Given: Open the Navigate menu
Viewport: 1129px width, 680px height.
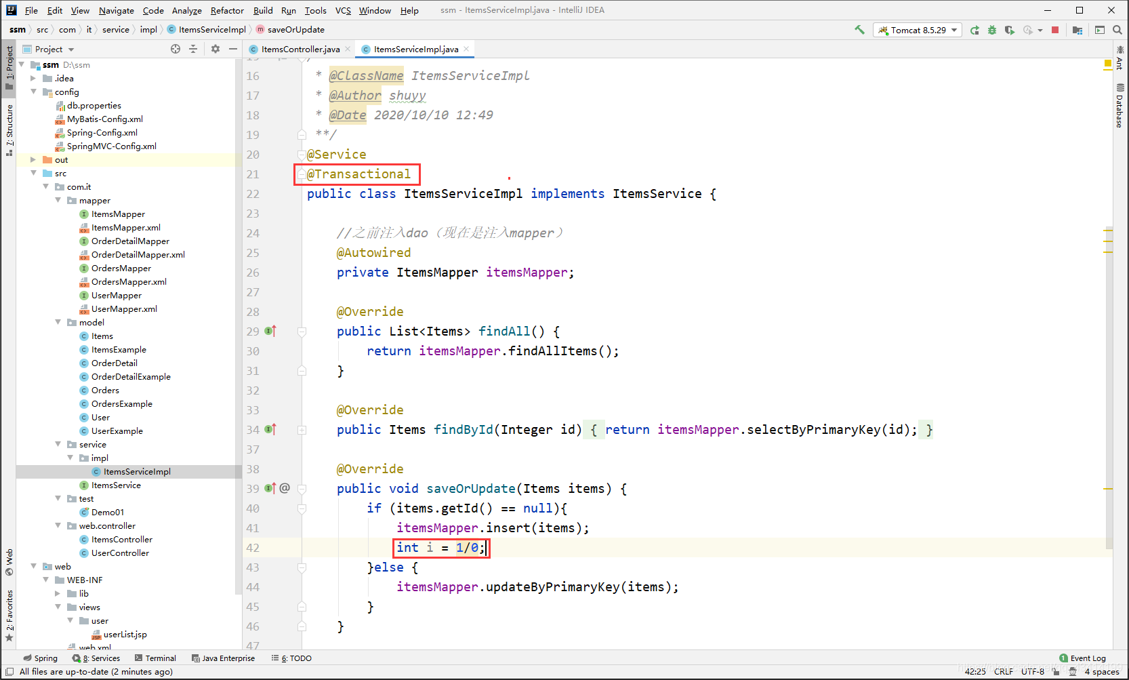Looking at the screenshot, I should (116, 10).
